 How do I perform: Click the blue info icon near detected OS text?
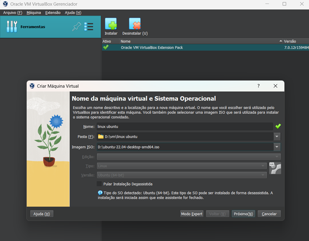[x=100, y=193]
